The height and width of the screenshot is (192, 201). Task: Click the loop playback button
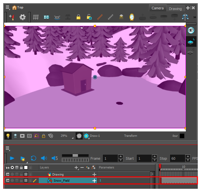[33, 158]
